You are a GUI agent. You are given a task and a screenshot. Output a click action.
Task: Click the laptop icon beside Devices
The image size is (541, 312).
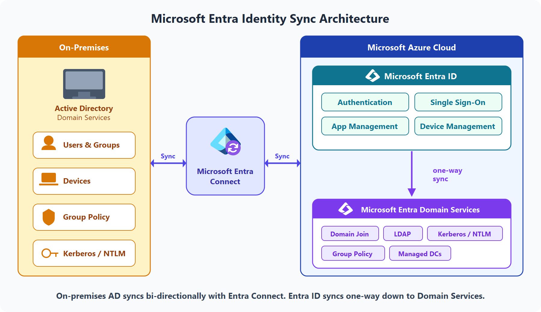coord(49,179)
